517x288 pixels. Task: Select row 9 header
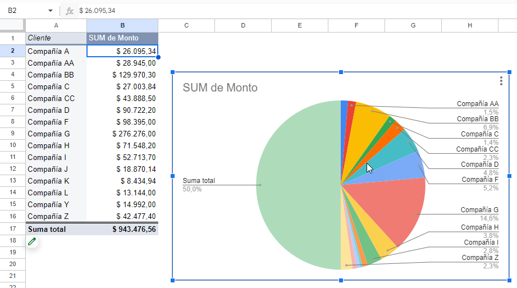tap(12, 133)
